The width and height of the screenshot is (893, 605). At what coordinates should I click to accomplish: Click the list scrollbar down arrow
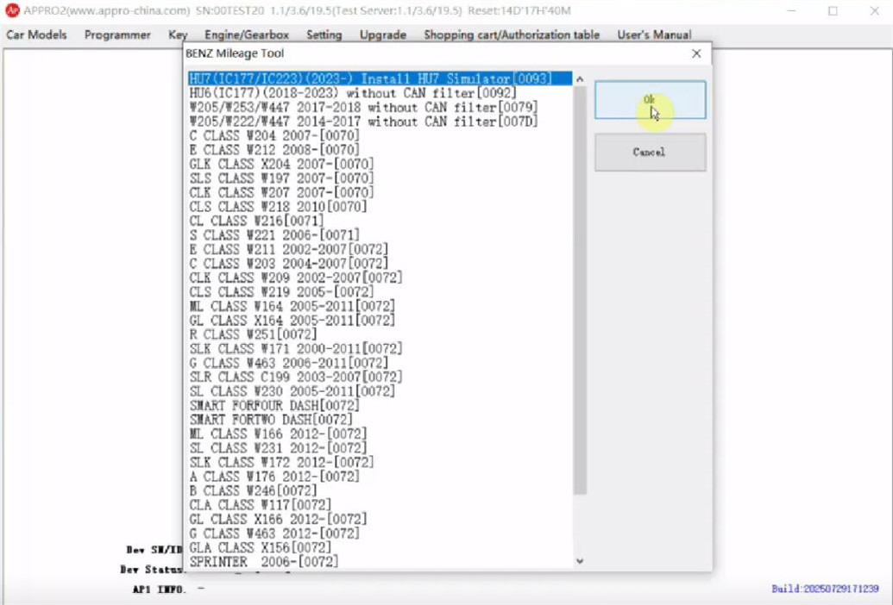click(x=580, y=561)
